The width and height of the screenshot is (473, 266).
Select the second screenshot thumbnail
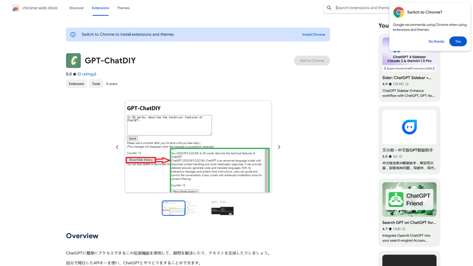(198, 208)
